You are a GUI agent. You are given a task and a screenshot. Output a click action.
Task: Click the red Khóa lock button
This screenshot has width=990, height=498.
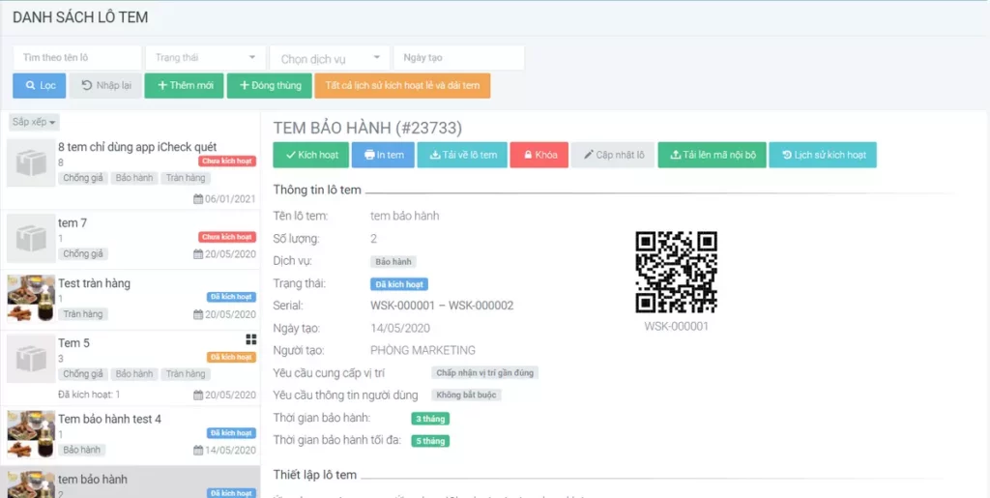[x=539, y=156]
